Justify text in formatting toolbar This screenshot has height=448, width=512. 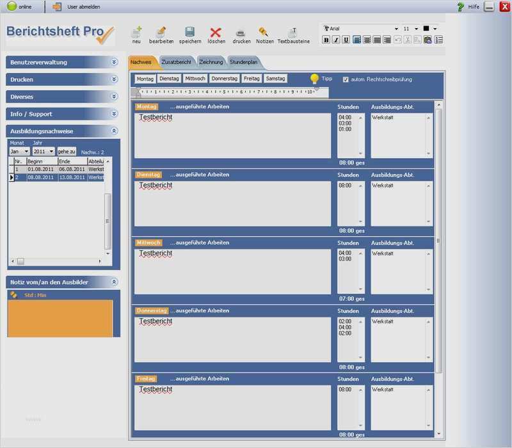coord(377,40)
